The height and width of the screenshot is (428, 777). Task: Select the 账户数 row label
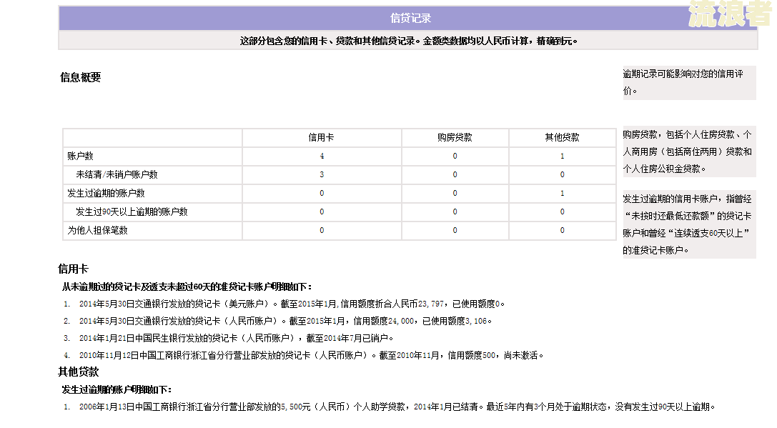pyautogui.click(x=80, y=156)
